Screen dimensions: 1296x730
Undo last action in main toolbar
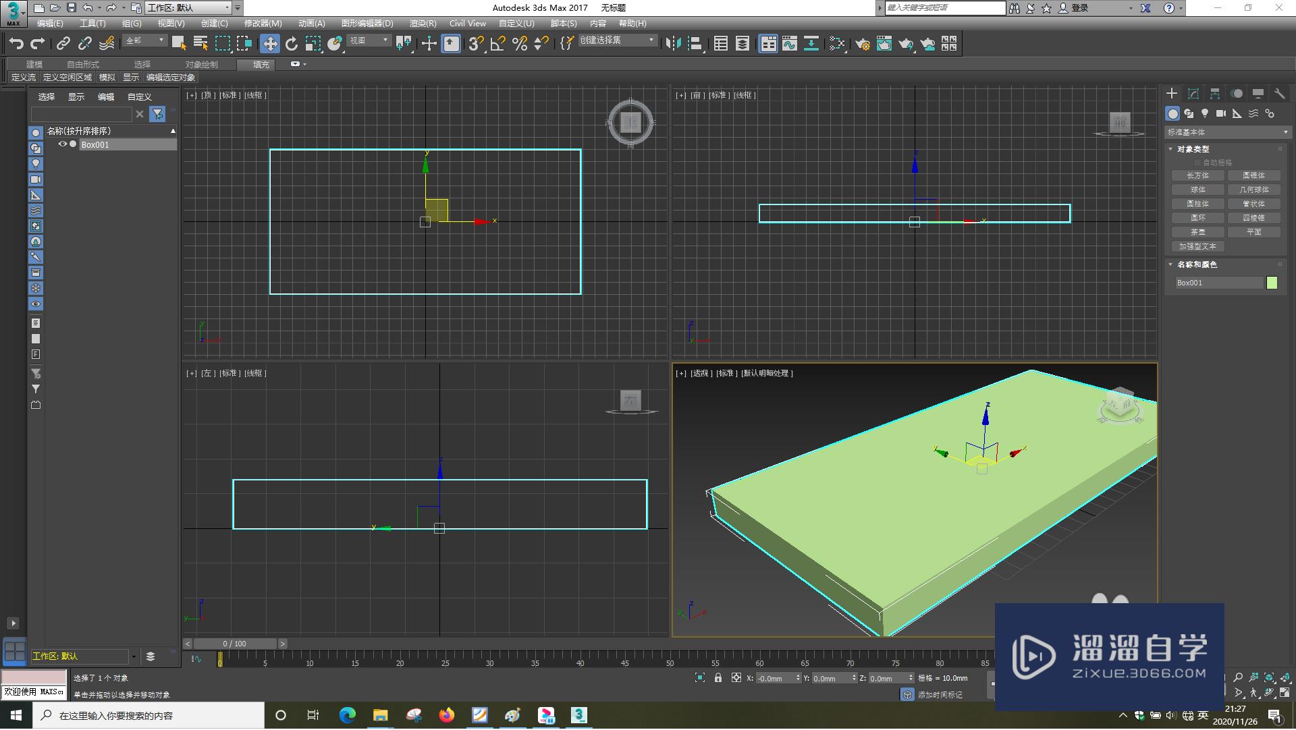tap(16, 44)
